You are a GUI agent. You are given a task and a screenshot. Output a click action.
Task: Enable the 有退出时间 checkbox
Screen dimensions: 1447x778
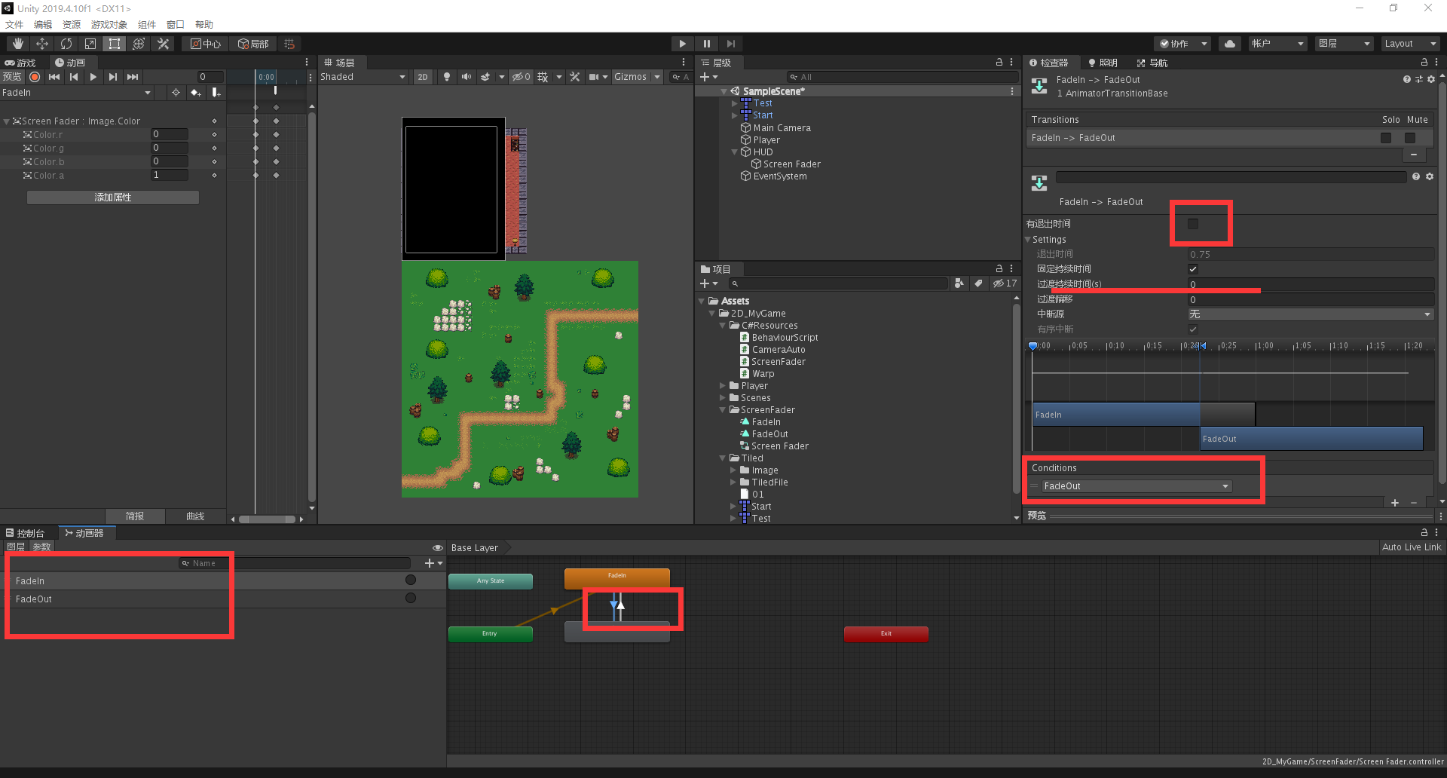(1193, 223)
